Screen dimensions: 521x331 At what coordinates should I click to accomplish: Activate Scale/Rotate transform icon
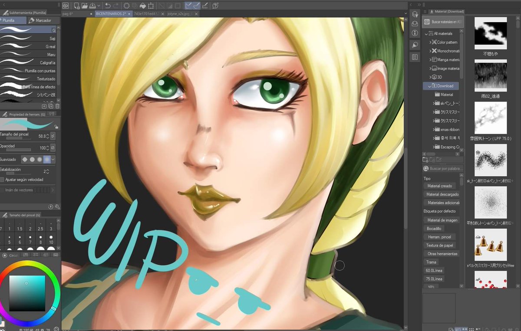click(151, 6)
